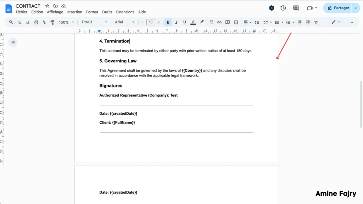Collapse the menus with the chevron
This screenshot has height=204, width=363.
click(x=352, y=22)
